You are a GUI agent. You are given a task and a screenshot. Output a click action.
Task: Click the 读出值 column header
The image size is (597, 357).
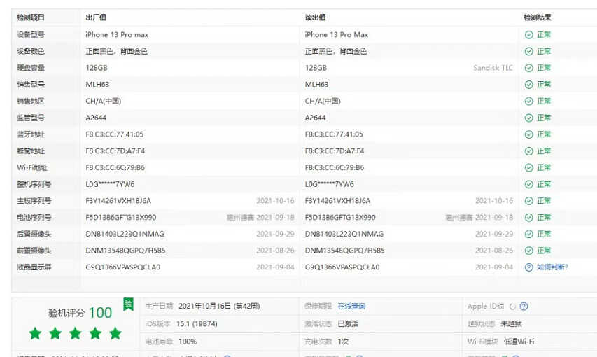click(315, 17)
